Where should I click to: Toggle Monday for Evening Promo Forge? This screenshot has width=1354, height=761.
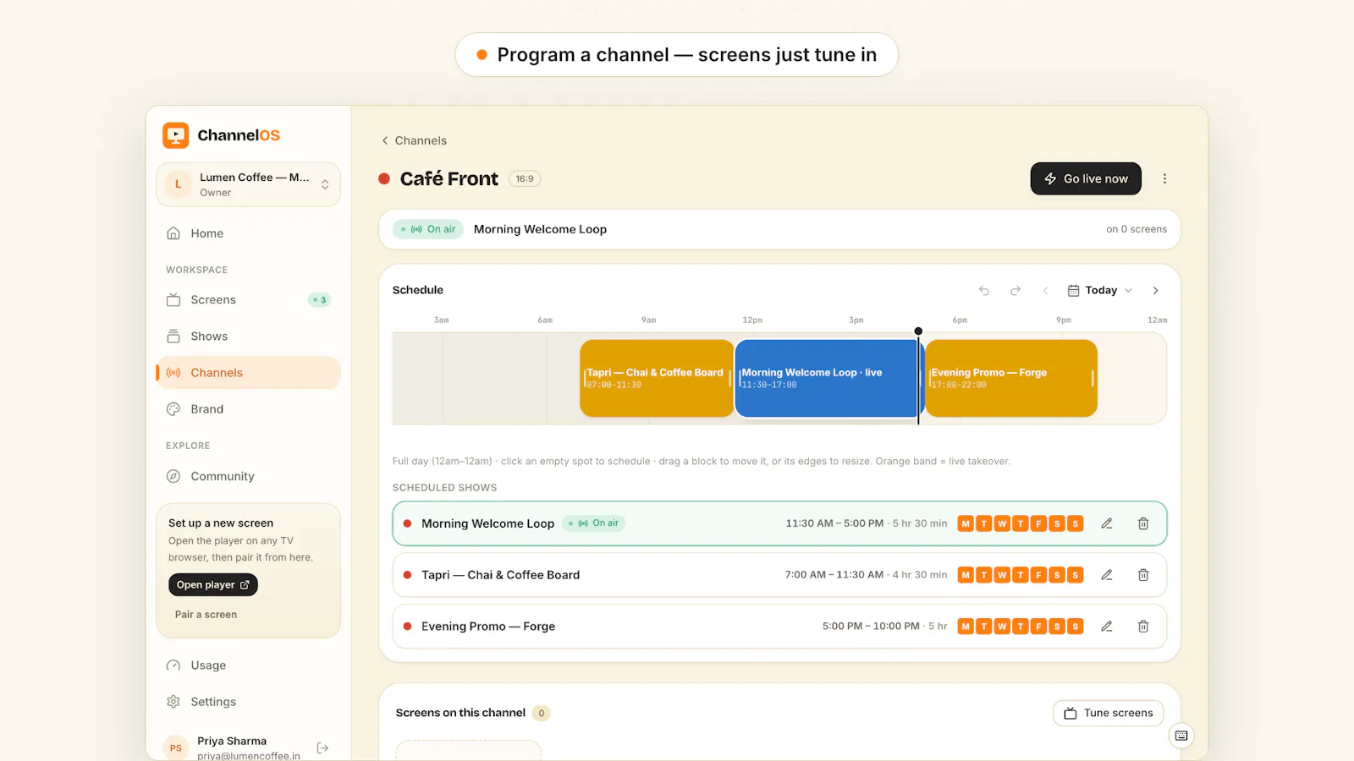tap(966, 627)
